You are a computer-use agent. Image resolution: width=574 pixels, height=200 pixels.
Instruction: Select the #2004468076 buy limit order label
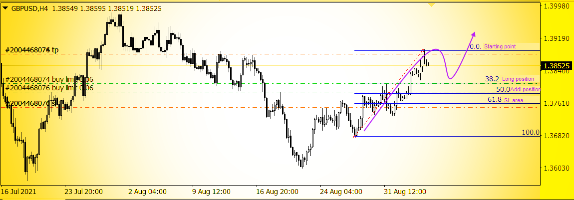pyautogui.click(x=50, y=88)
